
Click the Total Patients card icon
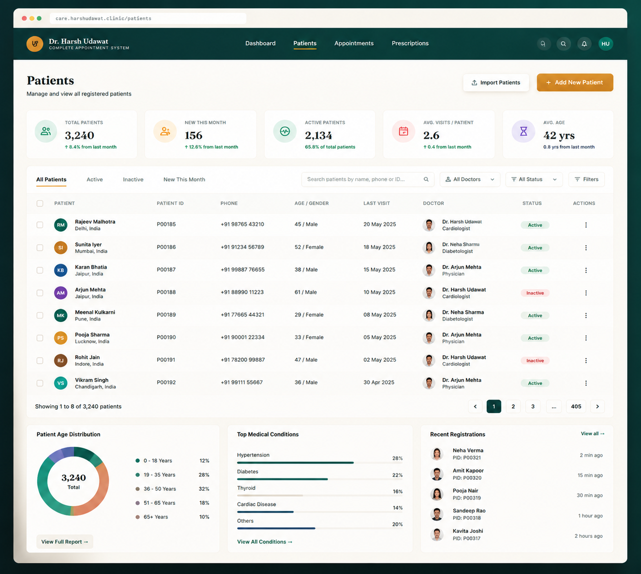(45, 131)
